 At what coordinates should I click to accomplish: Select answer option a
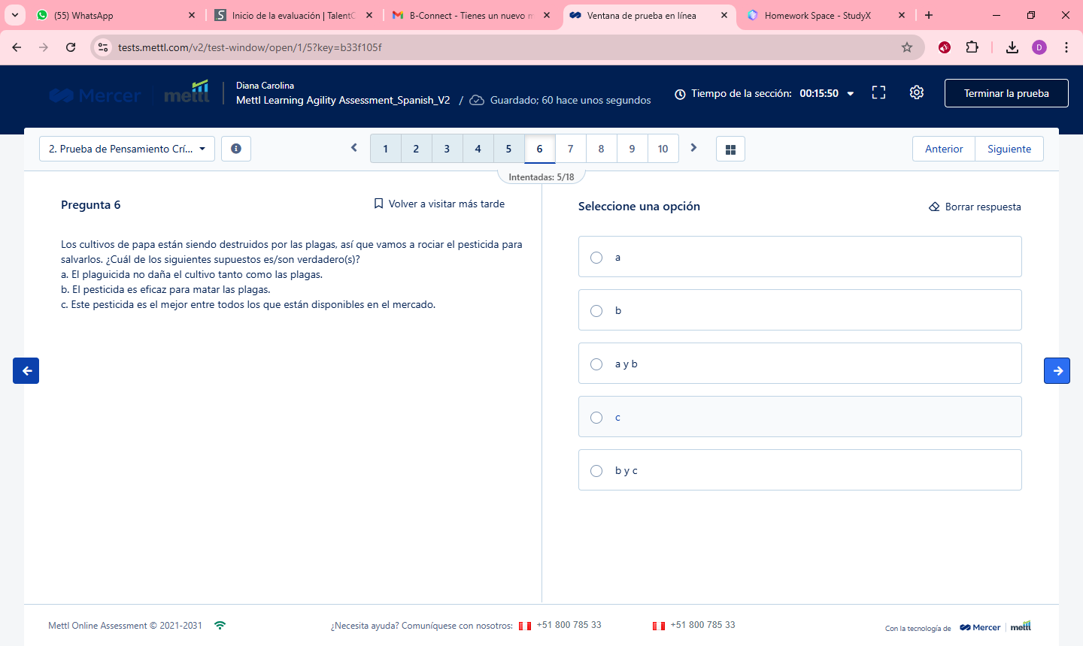click(800, 257)
